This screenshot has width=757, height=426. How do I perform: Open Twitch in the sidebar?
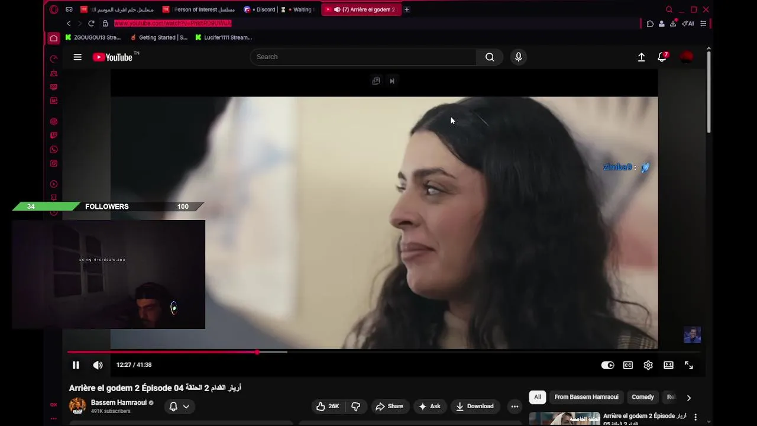pyautogui.click(x=54, y=135)
